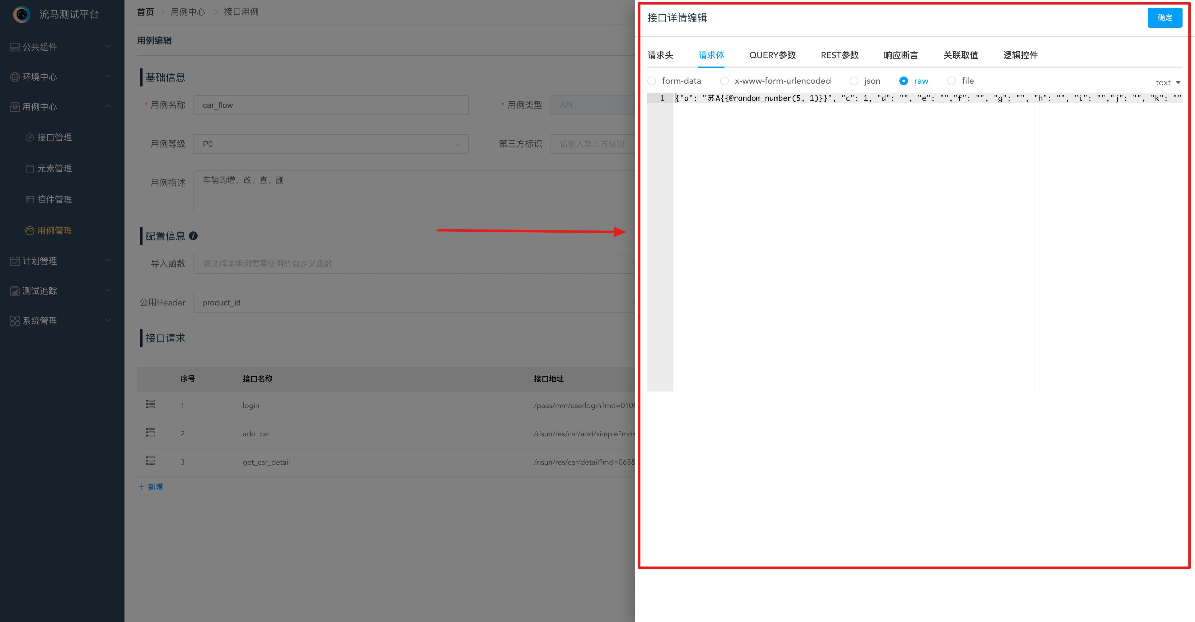Screen dimensions: 1195x622
Task: Click the 确定 confirm button
Action: click(x=1165, y=18)
